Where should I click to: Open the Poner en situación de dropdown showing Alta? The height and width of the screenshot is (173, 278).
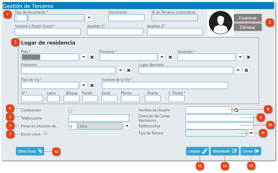tap(127, 126)
